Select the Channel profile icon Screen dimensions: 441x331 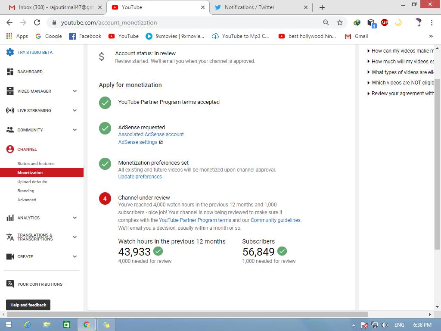pyautogui.click(x=10, y=149)
